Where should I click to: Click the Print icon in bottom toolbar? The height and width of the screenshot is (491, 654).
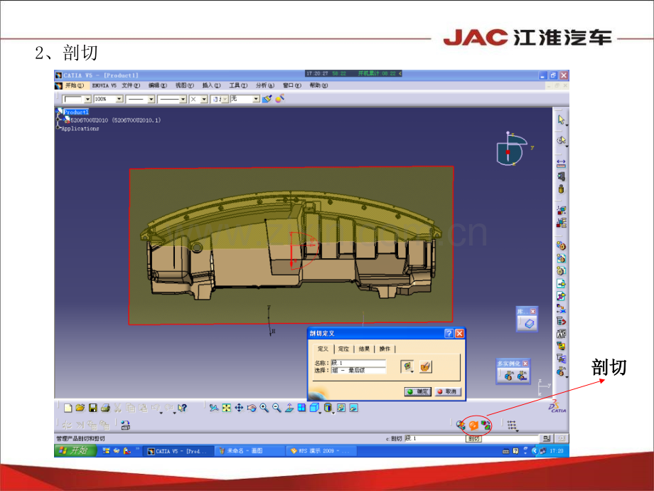point(104,408)
